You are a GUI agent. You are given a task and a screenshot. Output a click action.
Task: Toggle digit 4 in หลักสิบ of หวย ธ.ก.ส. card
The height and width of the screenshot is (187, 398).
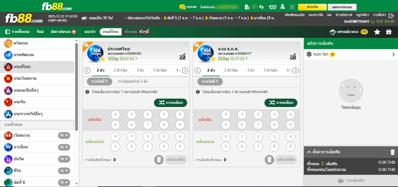[290, 115]
